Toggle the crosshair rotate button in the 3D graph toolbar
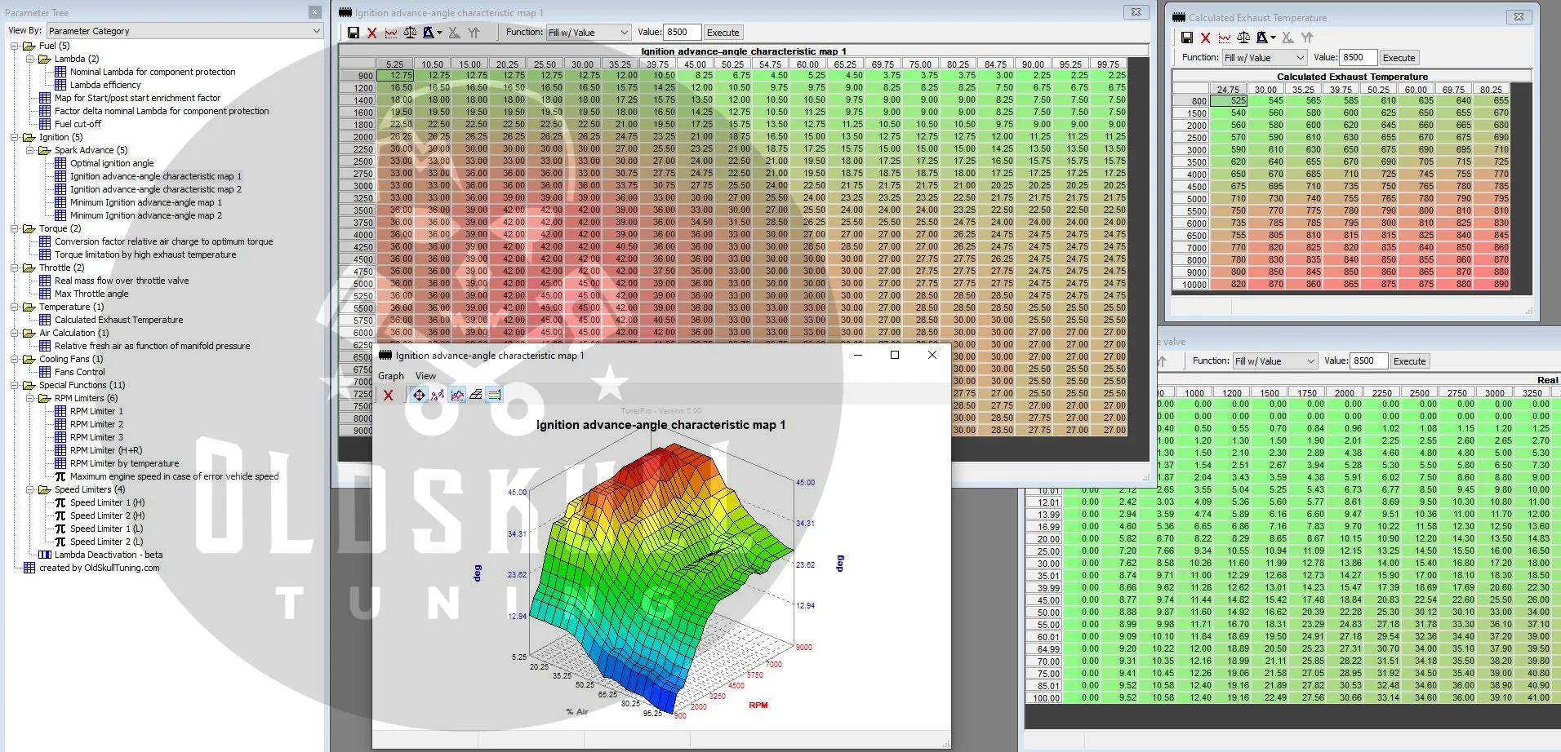1561x752 pixels. click(419, 396)
